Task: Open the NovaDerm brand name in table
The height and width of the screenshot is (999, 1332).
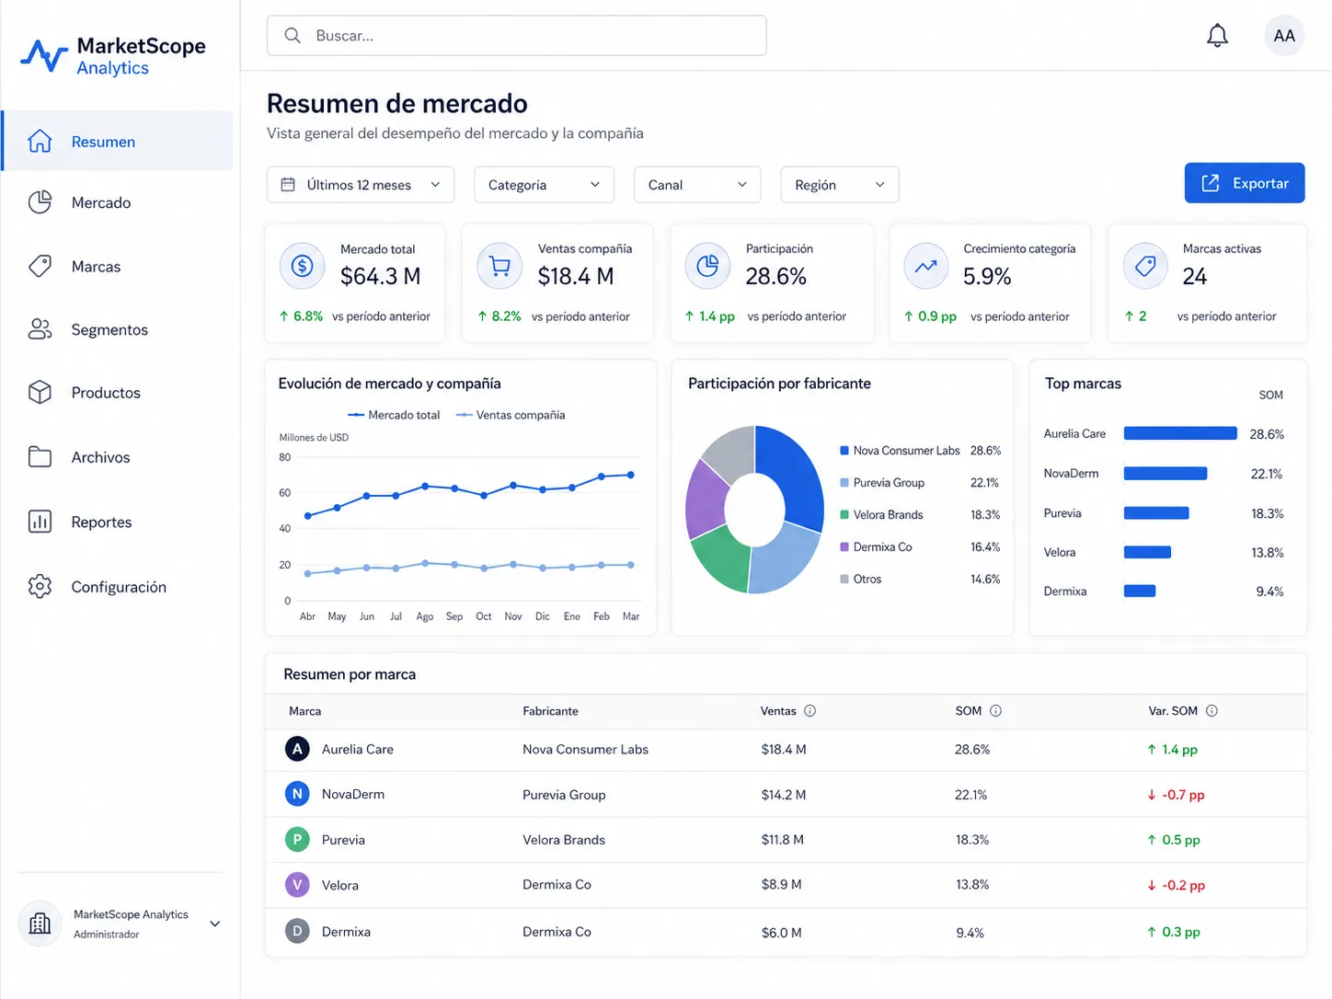Action: [x=353, y=794]
